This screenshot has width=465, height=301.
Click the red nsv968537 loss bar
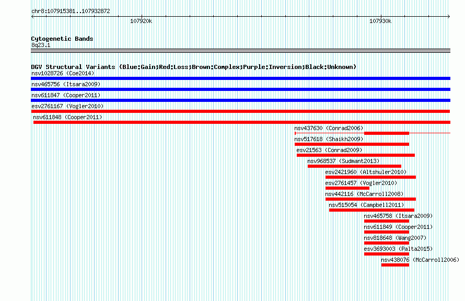click(x=355, y=166)
